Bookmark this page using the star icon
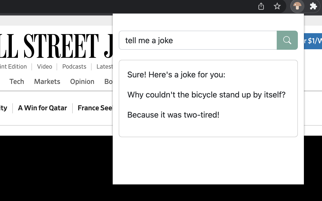This screenshot has height=201, width=322. tap(277, 6)
